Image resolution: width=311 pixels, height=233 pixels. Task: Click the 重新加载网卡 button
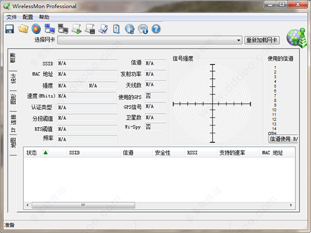click(x=262, y=40)
